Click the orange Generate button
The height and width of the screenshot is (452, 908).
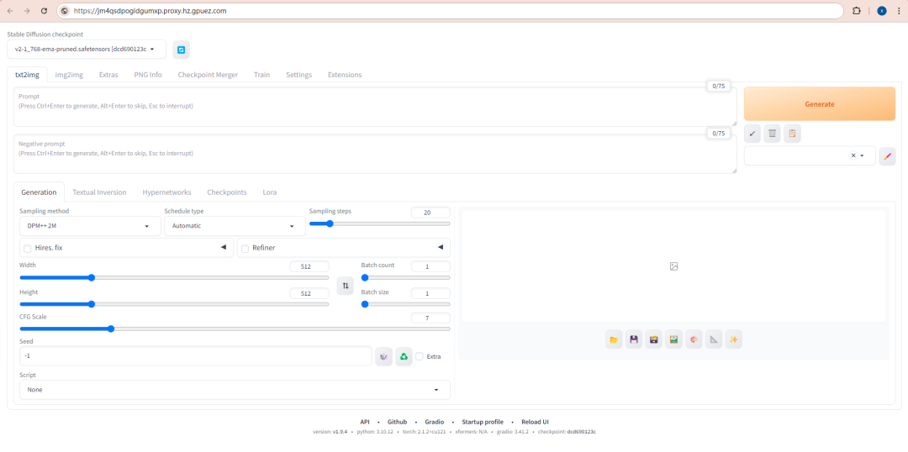pos(820,103)
